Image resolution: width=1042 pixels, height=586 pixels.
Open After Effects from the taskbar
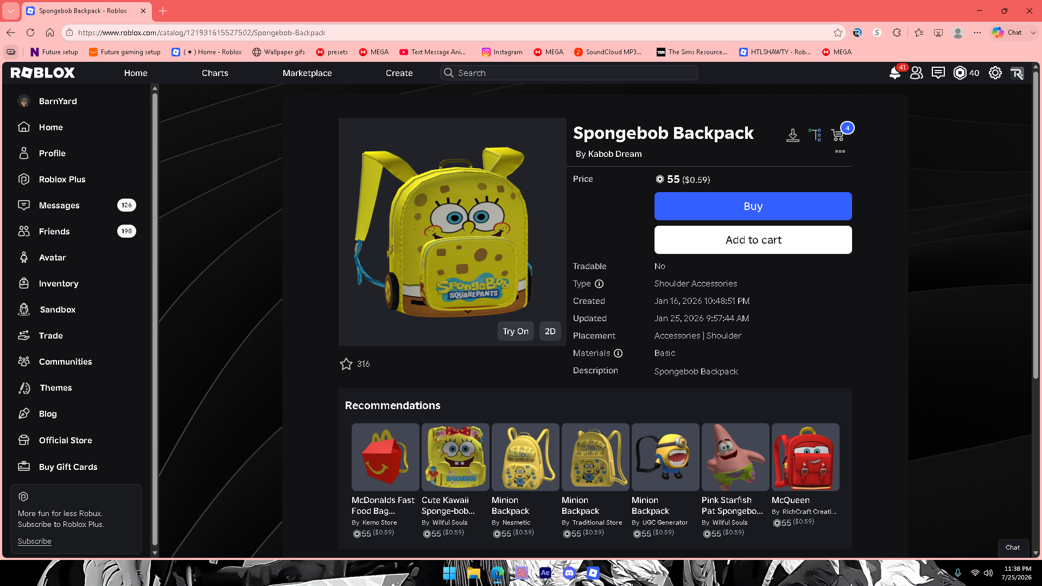(545, 573)
